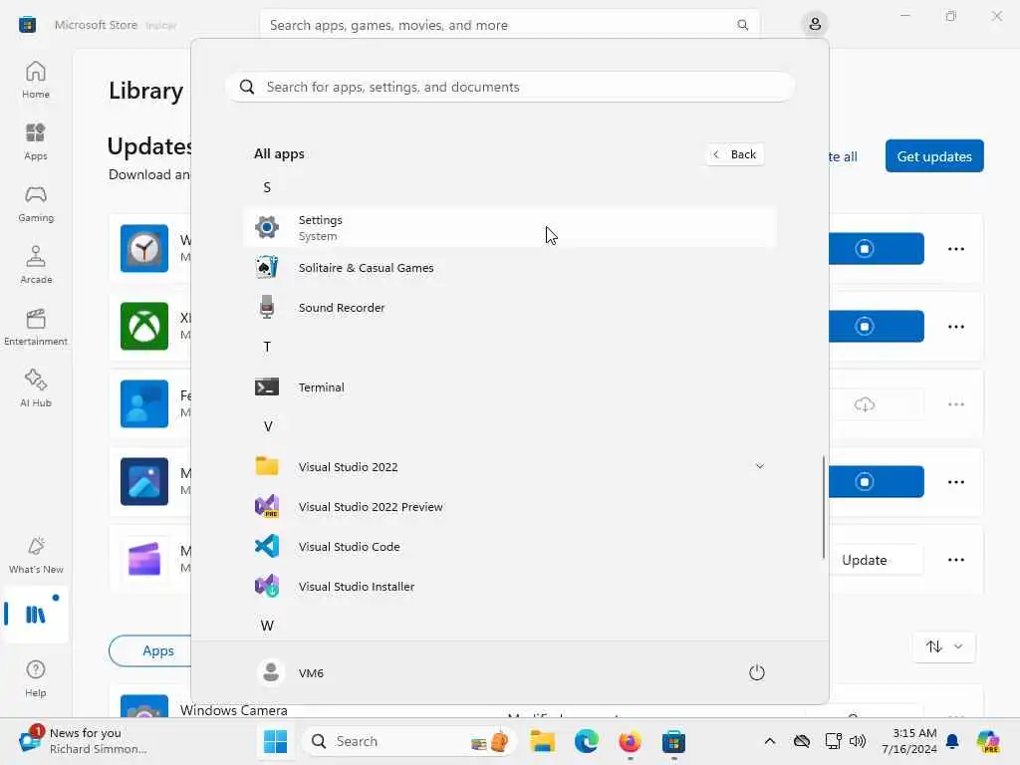Image resolution: width=1020 pixels, height=765 pixels.
Task: Open the Store profile account icon
Action: tap(815, 24)
